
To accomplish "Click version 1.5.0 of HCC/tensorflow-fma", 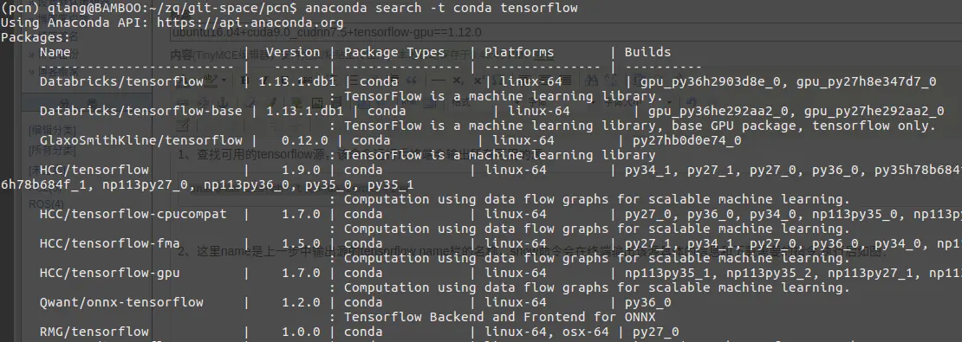I will [x=301, y=243].
